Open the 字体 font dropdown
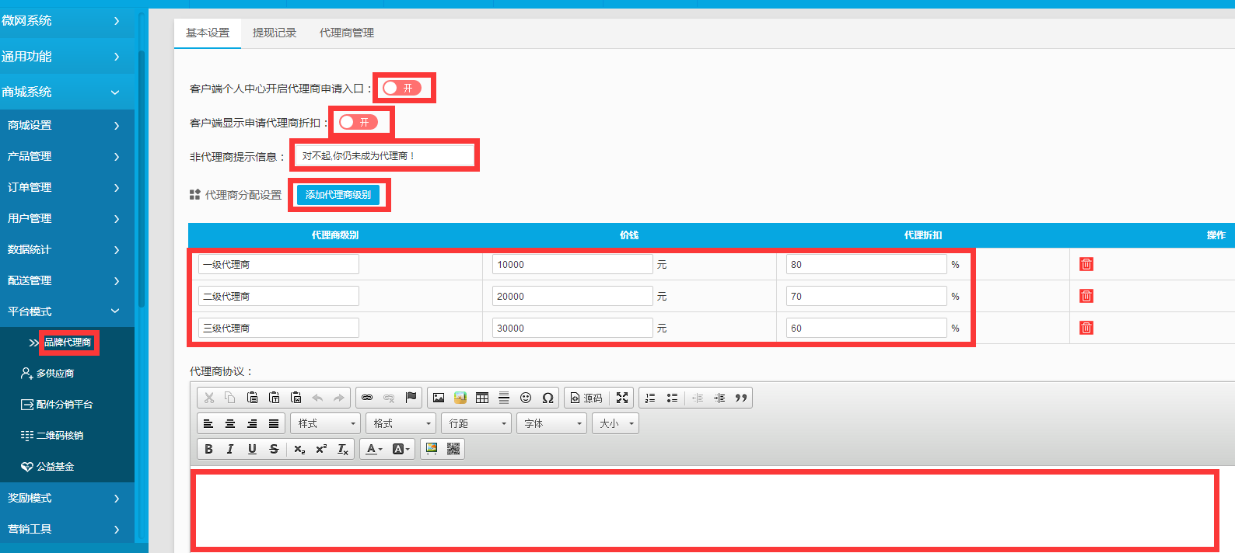The height and width of the screenshot is (553, 1235). [551, 423]
